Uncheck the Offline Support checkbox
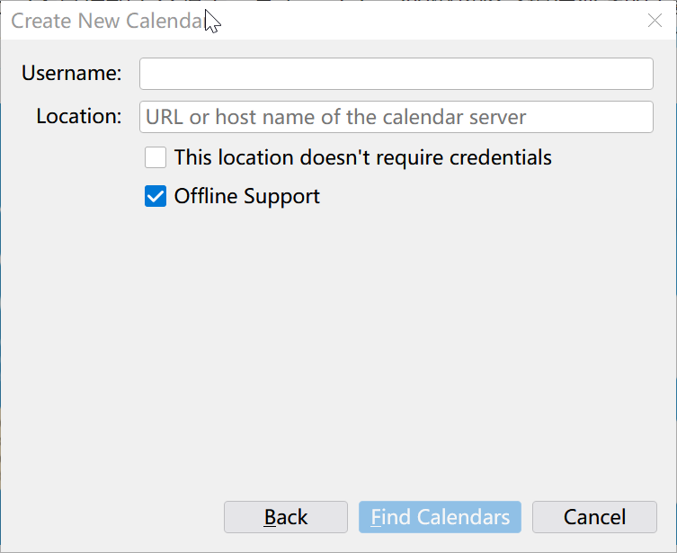Screen dimensions: 677x553 [x=156, y=196]
